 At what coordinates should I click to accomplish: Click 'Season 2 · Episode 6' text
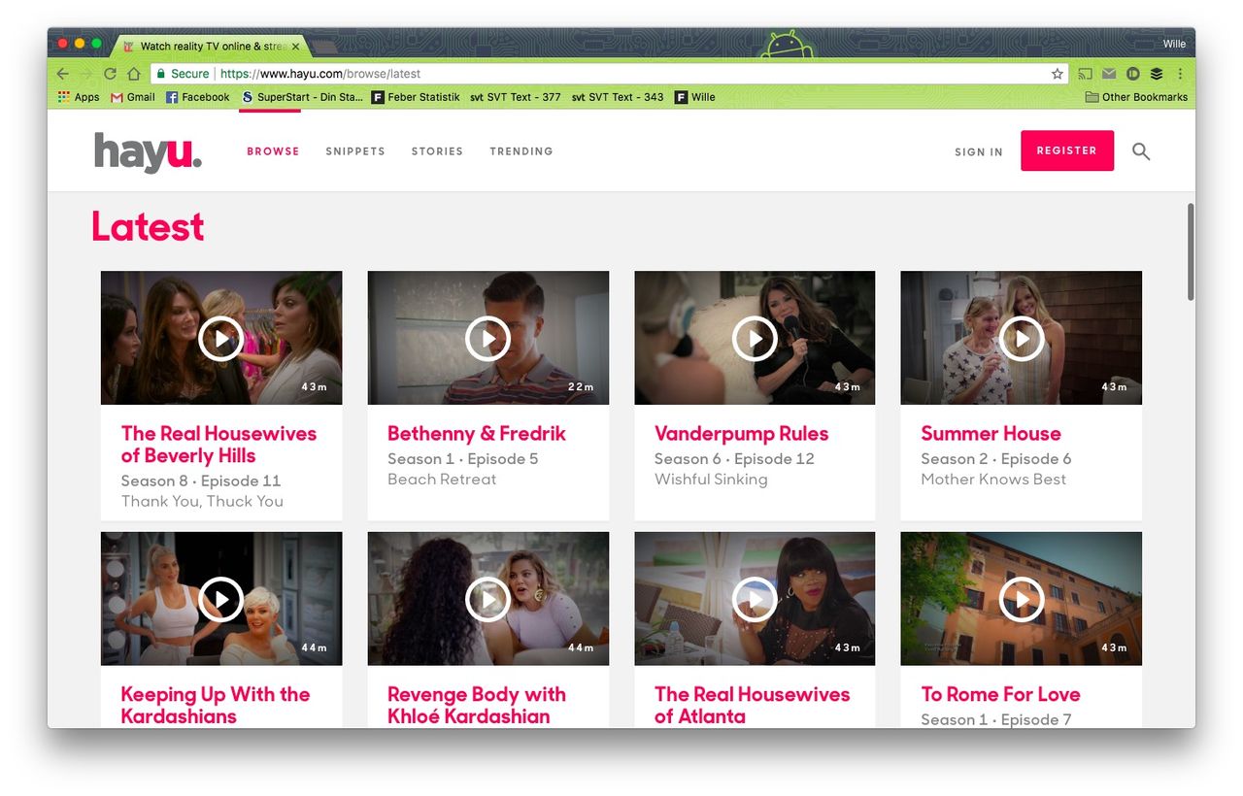point(996,459)
